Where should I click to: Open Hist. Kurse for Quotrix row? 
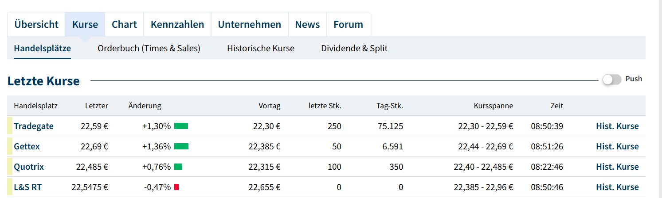coord(617,167)
